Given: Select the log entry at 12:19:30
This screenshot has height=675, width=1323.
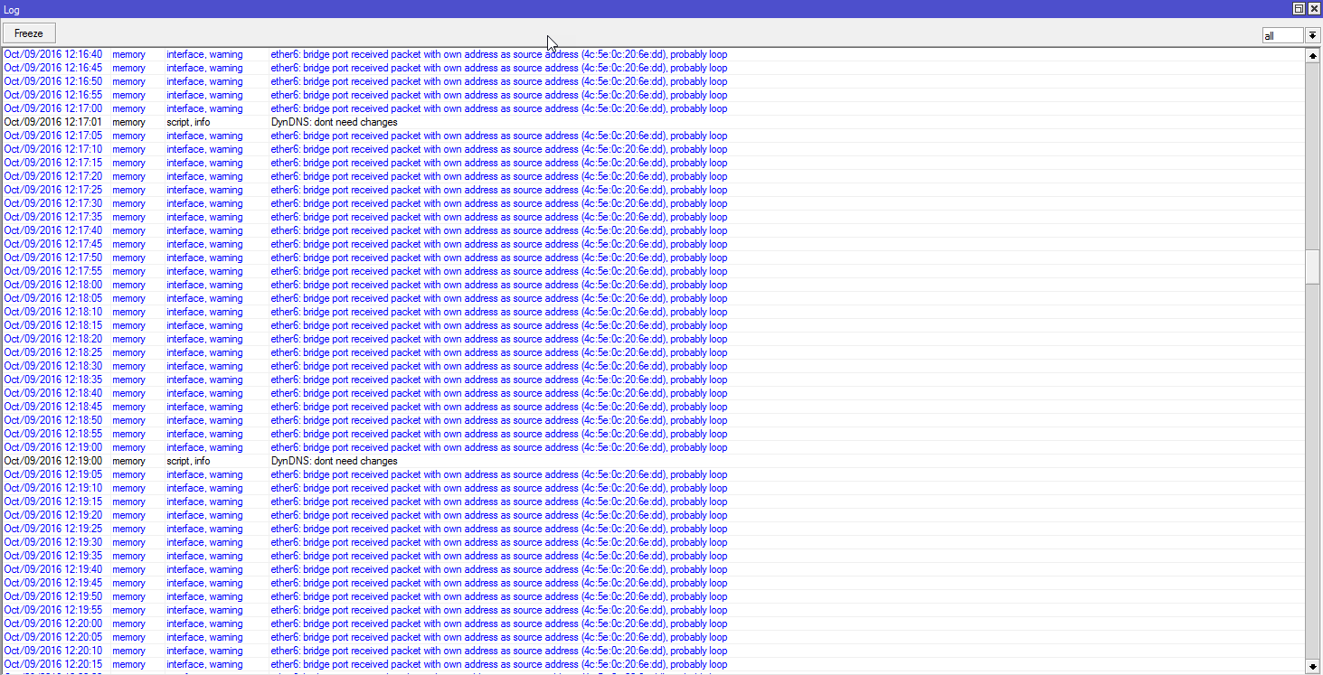Looking at the screenshot, I should coord(654,542).
